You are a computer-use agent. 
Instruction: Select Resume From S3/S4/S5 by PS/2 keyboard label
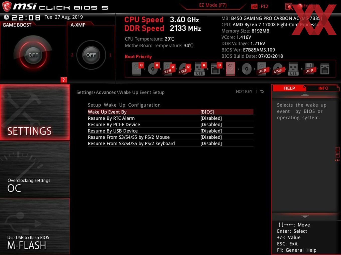[x=131, y=143]
